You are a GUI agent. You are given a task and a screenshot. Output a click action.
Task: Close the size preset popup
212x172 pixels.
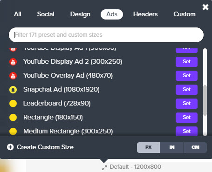click(x=205, y=7)
